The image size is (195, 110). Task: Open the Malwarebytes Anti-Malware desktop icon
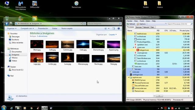[21, 5]
